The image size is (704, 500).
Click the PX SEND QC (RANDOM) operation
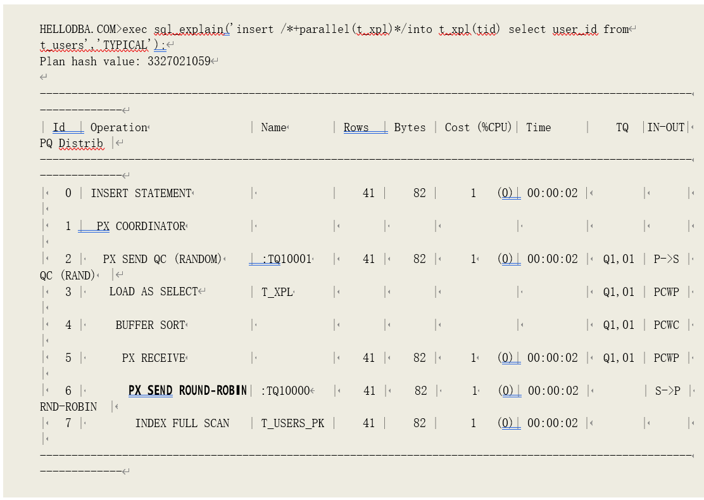click(x=162, y=259)
